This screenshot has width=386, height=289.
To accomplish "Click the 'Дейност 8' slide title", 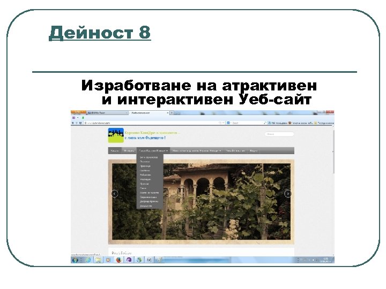I will 100,33.
